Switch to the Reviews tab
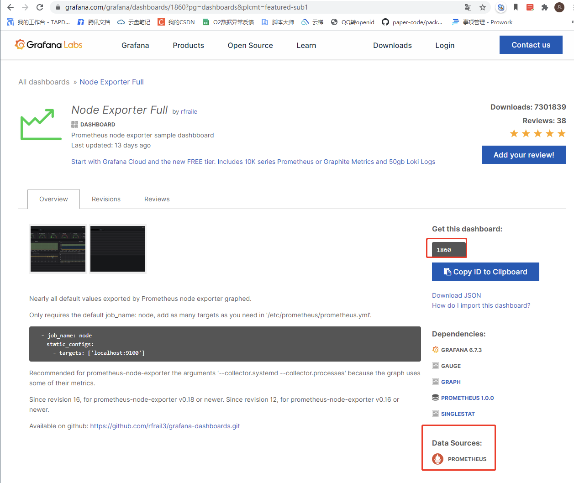The height and width of the screenshot is (483, 574). tap(157, 199)
